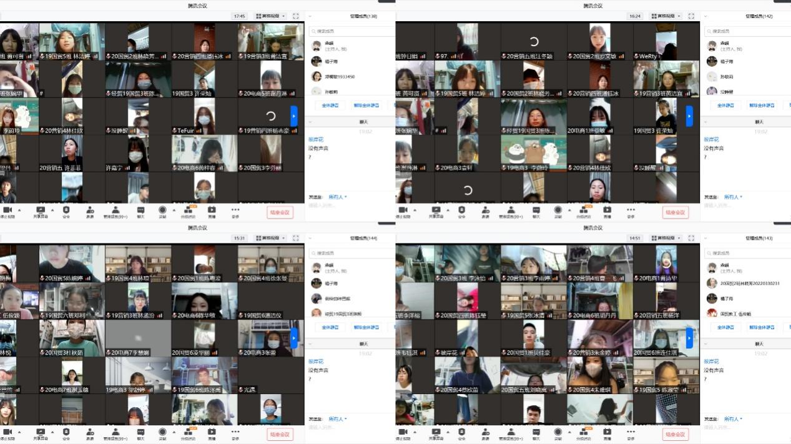Click the search members field in 143-member panel
791x444 pixels.
(x=745, y=253)
